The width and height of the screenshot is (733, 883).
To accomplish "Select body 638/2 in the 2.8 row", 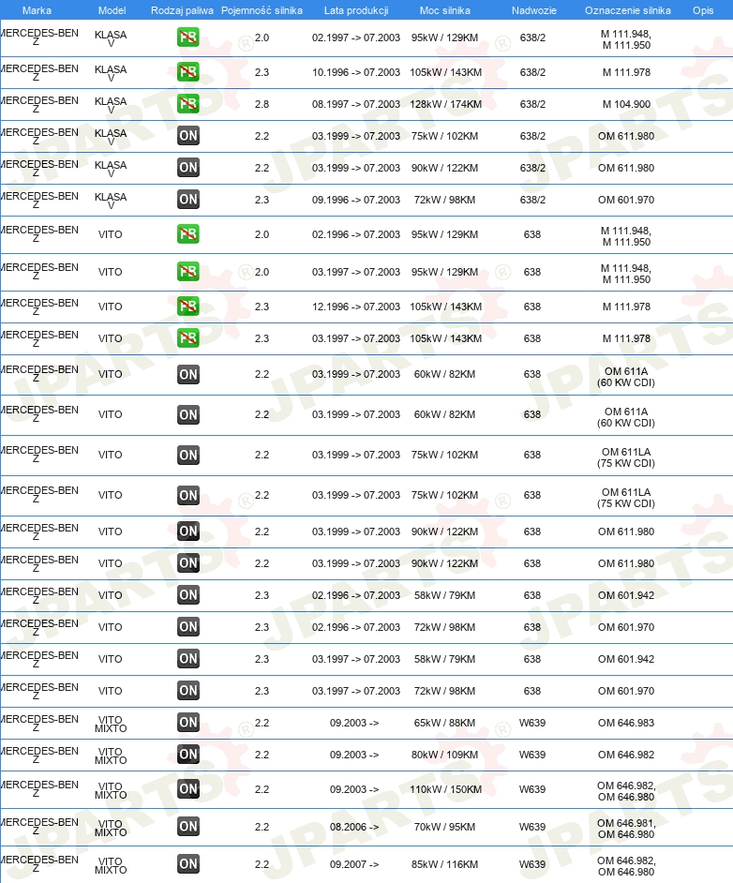I will click(532, 104).
